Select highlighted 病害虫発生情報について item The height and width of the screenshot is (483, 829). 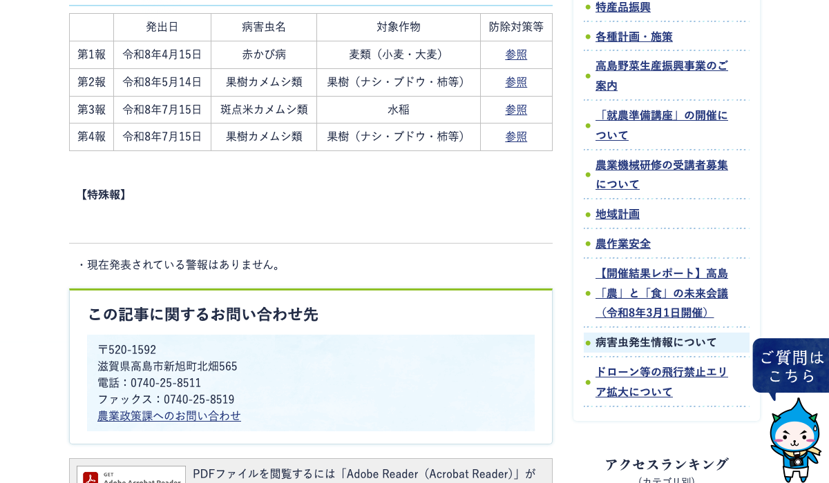[656, 342]
